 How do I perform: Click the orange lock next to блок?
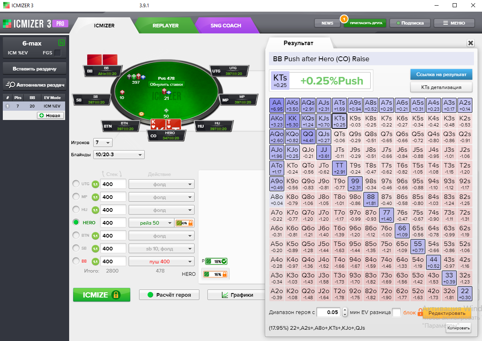click(420, 312)
